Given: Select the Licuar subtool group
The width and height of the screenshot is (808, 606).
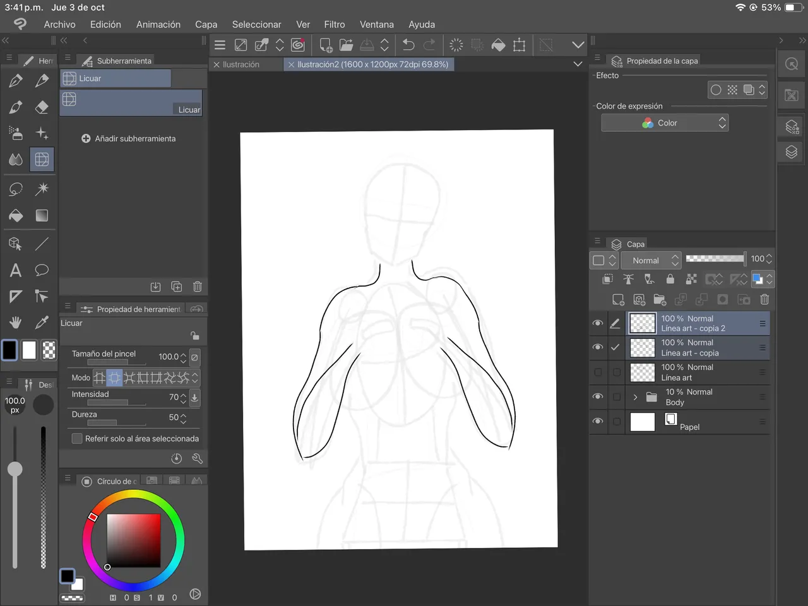Looking at the screenshot, I should click(x=116, y=78).
